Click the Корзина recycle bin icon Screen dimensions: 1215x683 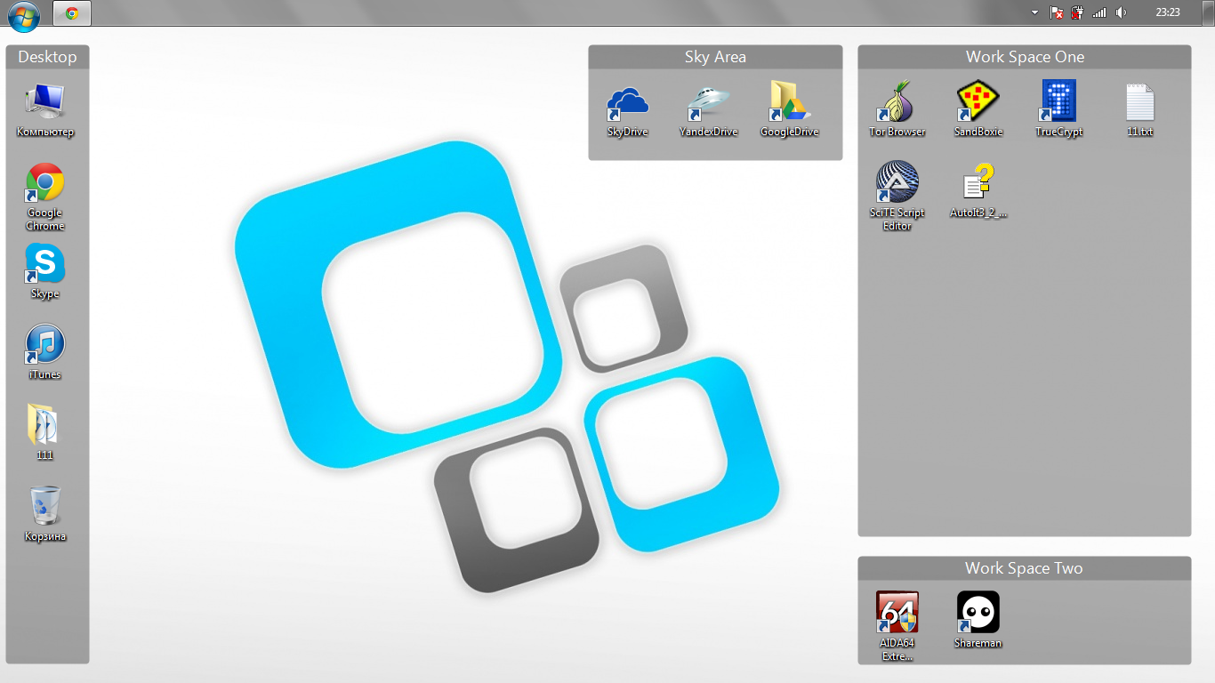tap(44, 507)
